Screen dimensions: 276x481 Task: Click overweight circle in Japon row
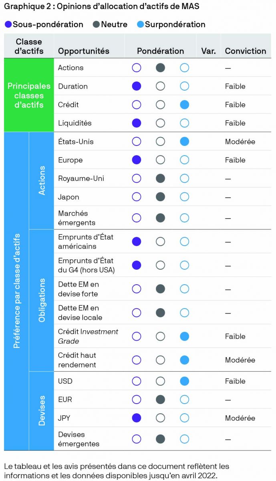tap(184, 197)
